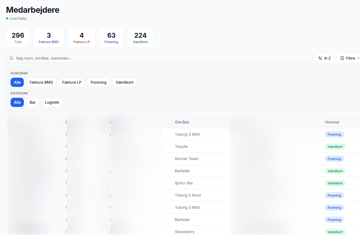Click the Tuborg 5 Nord area cell
Image resolution: width=360 pixels, height=235 pixels.
pos(188,195)
